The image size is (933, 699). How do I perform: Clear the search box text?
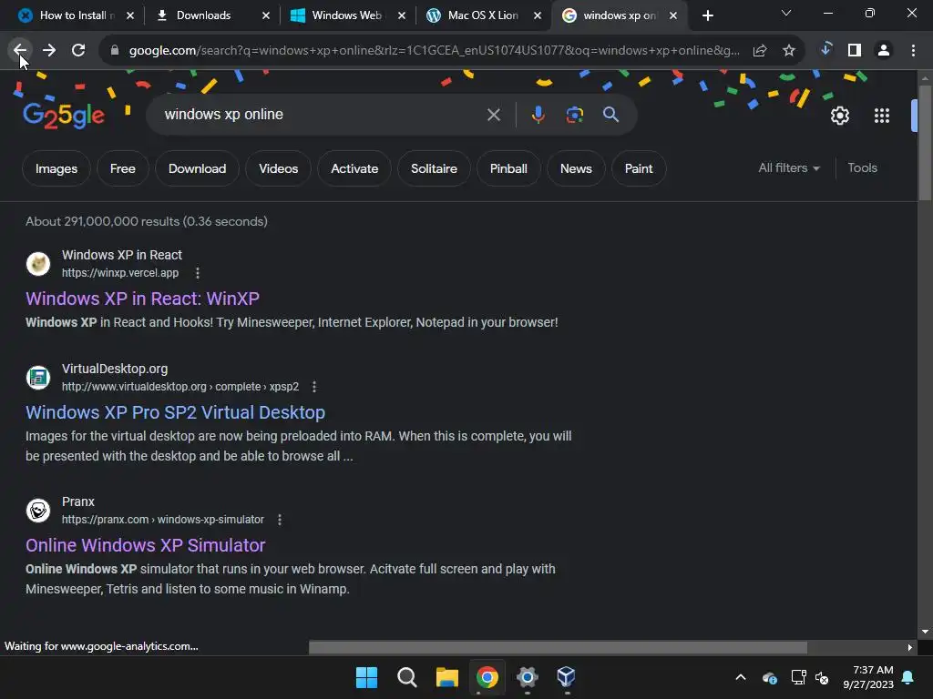[494, 115]
